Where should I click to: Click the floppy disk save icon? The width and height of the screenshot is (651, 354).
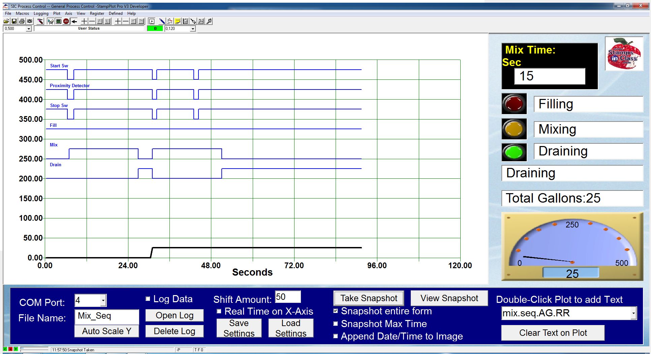tap(14, 21)
